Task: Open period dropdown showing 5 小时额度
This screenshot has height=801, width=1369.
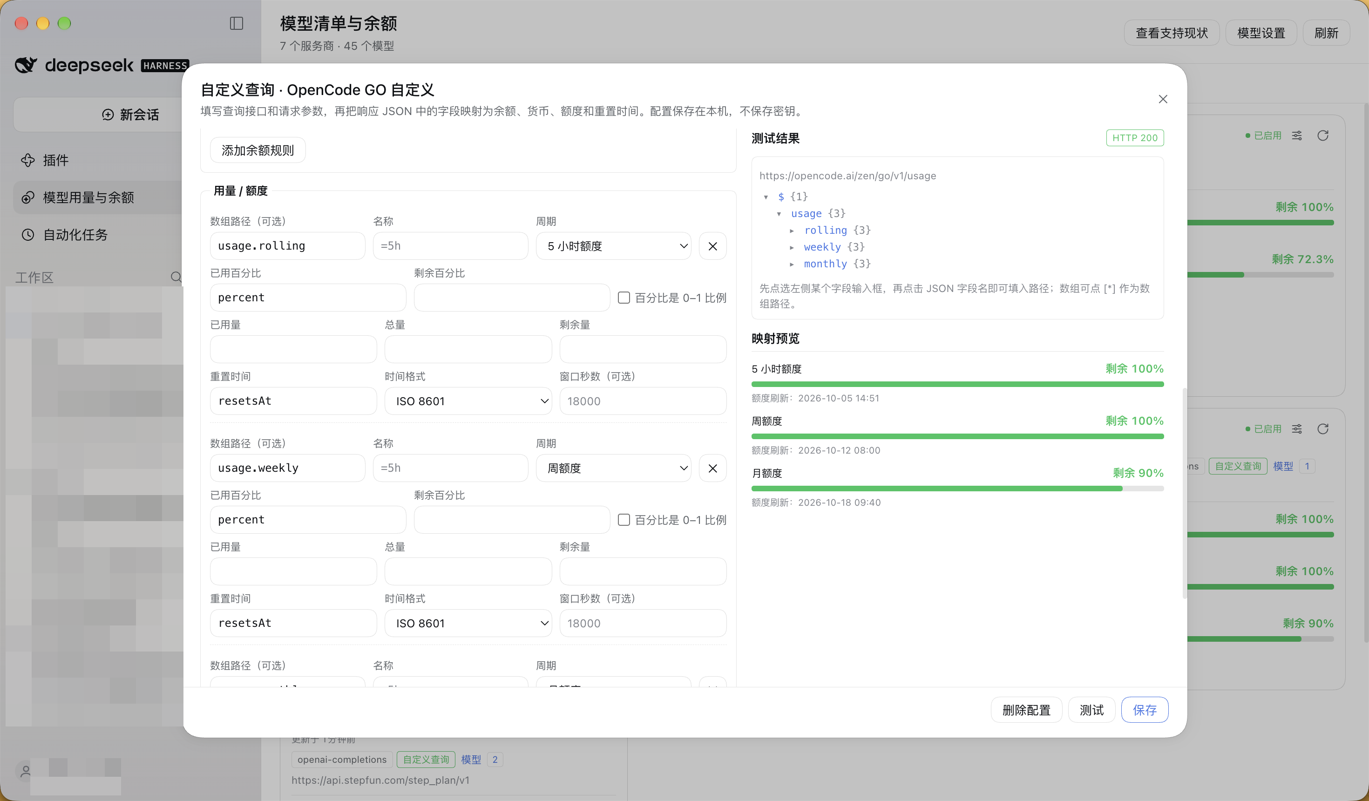Action: 613,246
